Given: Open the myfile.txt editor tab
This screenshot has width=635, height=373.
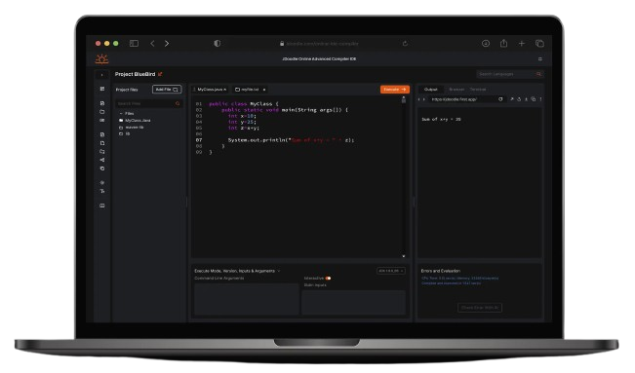Looking at the screenshot, I should (250, 90).
